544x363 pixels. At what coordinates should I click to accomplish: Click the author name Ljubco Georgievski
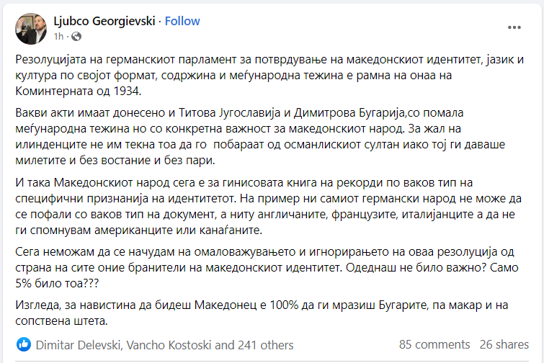click(x=104, y=21)
